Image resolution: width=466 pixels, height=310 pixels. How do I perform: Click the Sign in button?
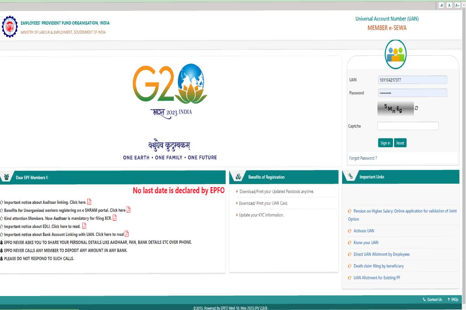tap(385, 143)
